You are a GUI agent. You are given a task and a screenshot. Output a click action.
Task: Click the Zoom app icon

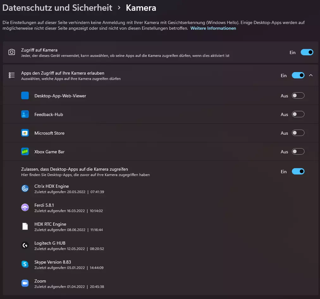pyautogui.click(x=25, y=283)
